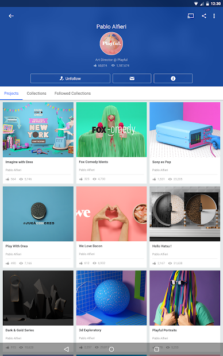Click Pablo Alfieri author under Sony es Pop
This screenshot has height=356, width=223.
point(160,170)
